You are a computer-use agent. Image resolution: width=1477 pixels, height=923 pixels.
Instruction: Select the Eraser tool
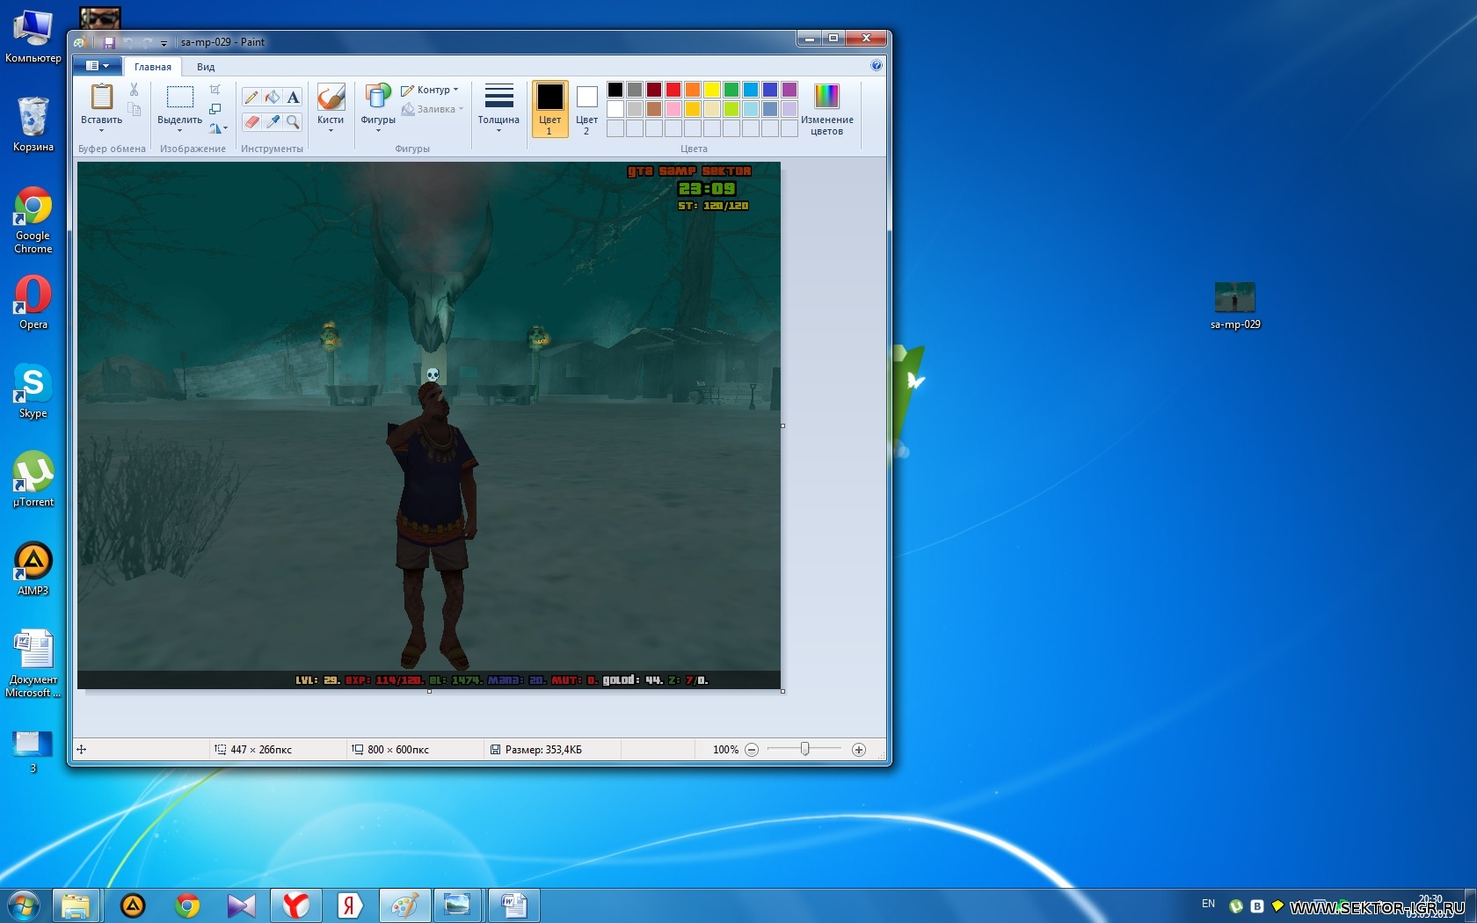[251, 122]
